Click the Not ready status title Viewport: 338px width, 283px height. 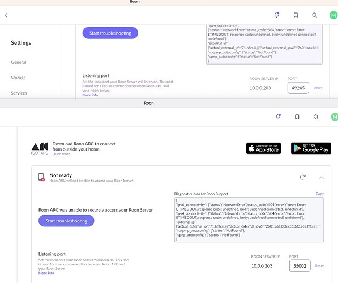61,175
